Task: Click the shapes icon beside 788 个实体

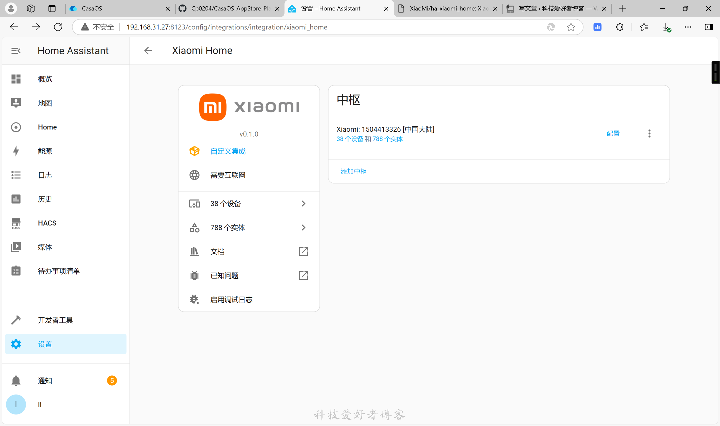Action: tap(194, 228)
